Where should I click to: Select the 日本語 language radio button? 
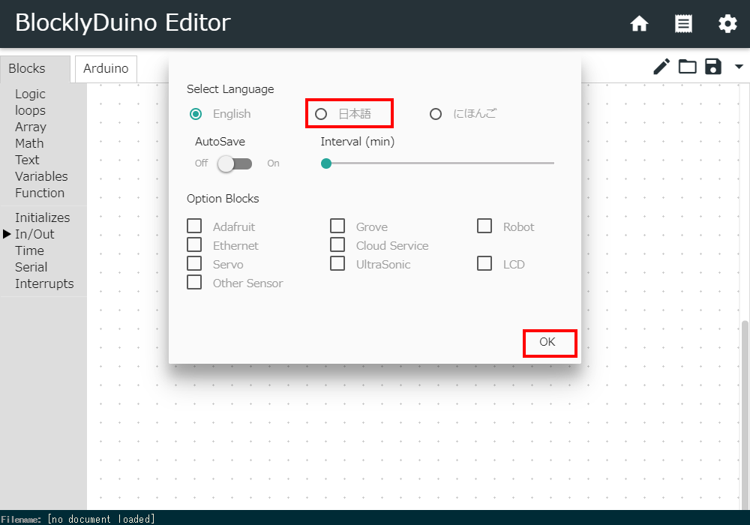(x=321, y=114)
